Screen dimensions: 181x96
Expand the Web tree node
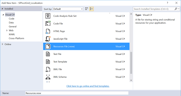click(x=7, y=30)
